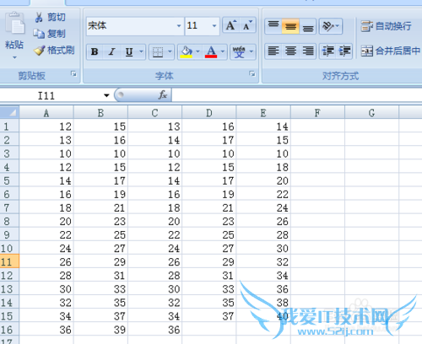Click cell B7 containing 21
This screenshot has width=422, height=344.
coord(100,207)
